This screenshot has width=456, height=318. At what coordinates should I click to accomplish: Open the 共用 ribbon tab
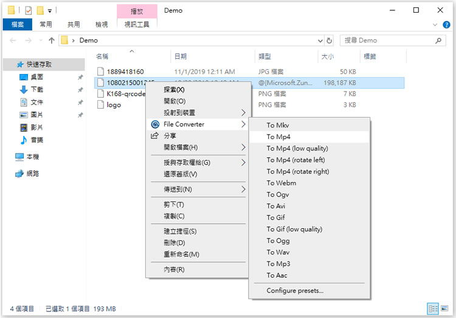coord(74,25)
